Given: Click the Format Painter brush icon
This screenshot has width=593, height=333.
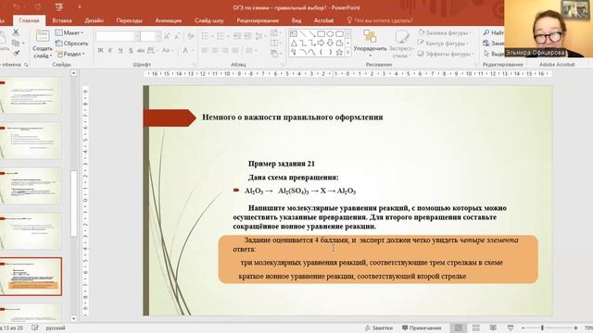Looking at the screenshot, I should [x=16, y=54].
